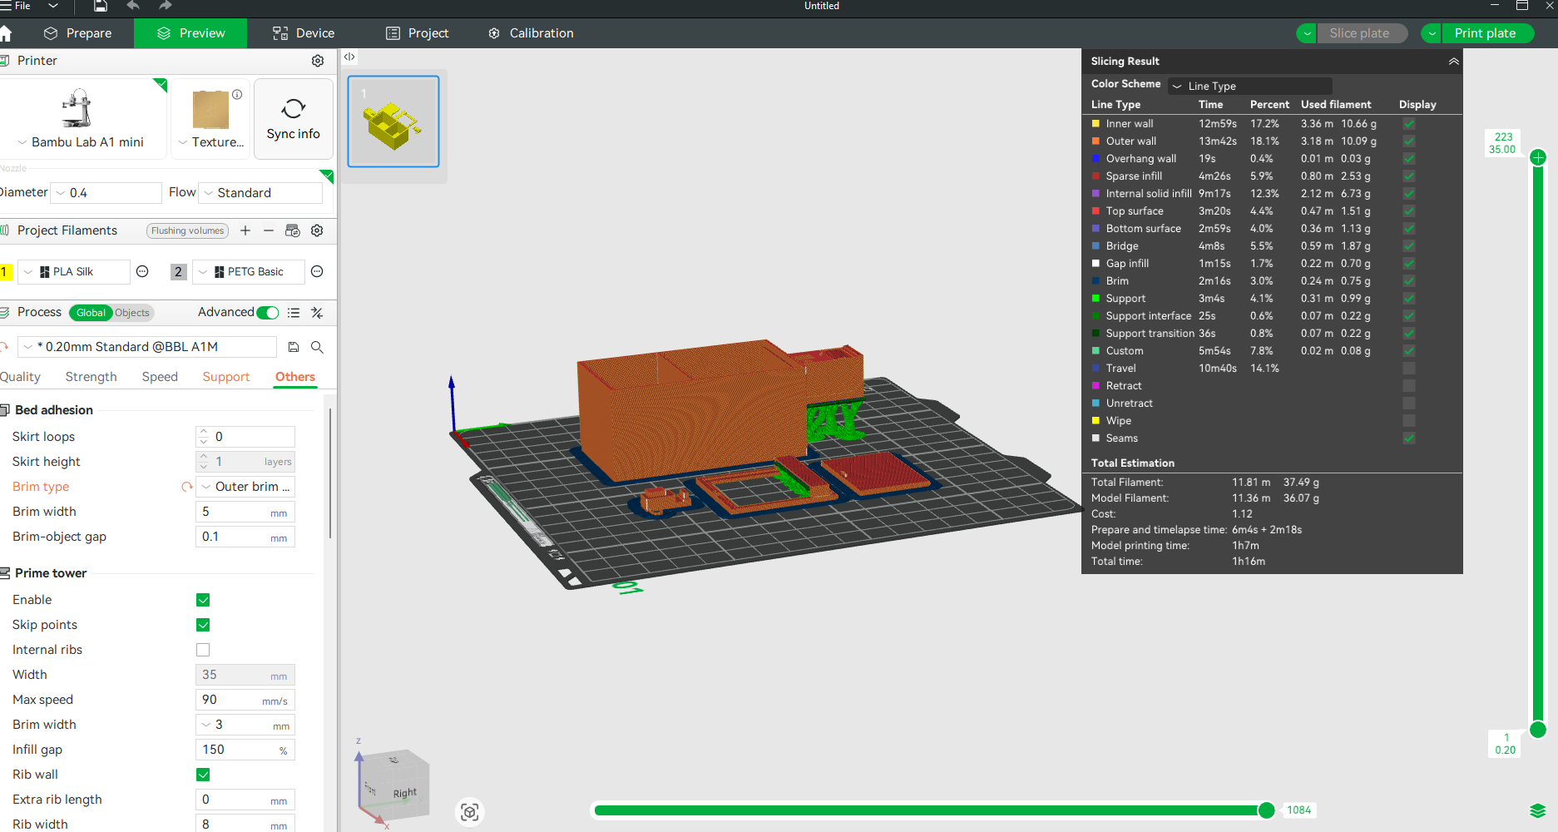1558x832 pixels.
Task: Toggle the Advanced mode switch
Action: click(268, 313)
